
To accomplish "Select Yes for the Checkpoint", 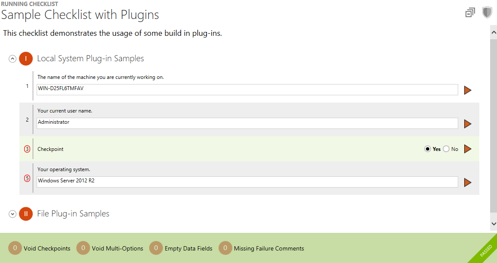I will pyautogui.click(x=428, y=149).
